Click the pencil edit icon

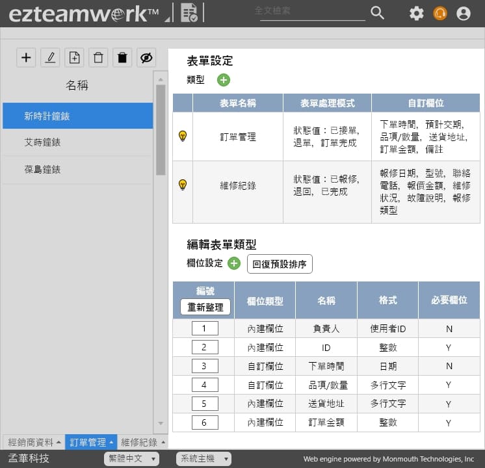coord(50,58)
